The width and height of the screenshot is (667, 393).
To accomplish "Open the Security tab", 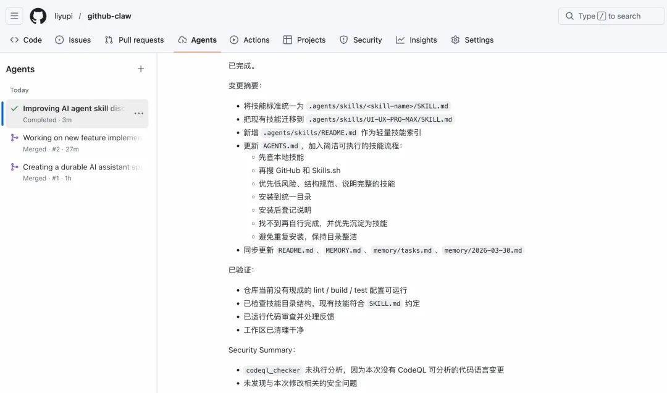I will click(361, 40).
